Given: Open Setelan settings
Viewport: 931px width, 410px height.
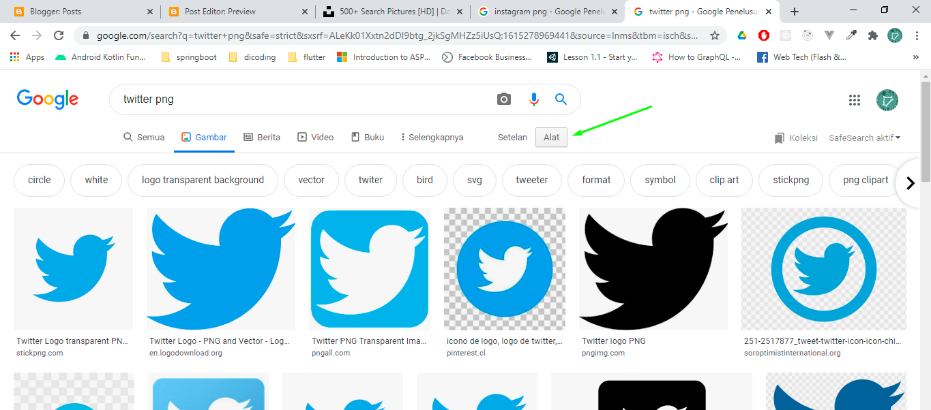Looking at the screenshot, I should pos(512,137).
